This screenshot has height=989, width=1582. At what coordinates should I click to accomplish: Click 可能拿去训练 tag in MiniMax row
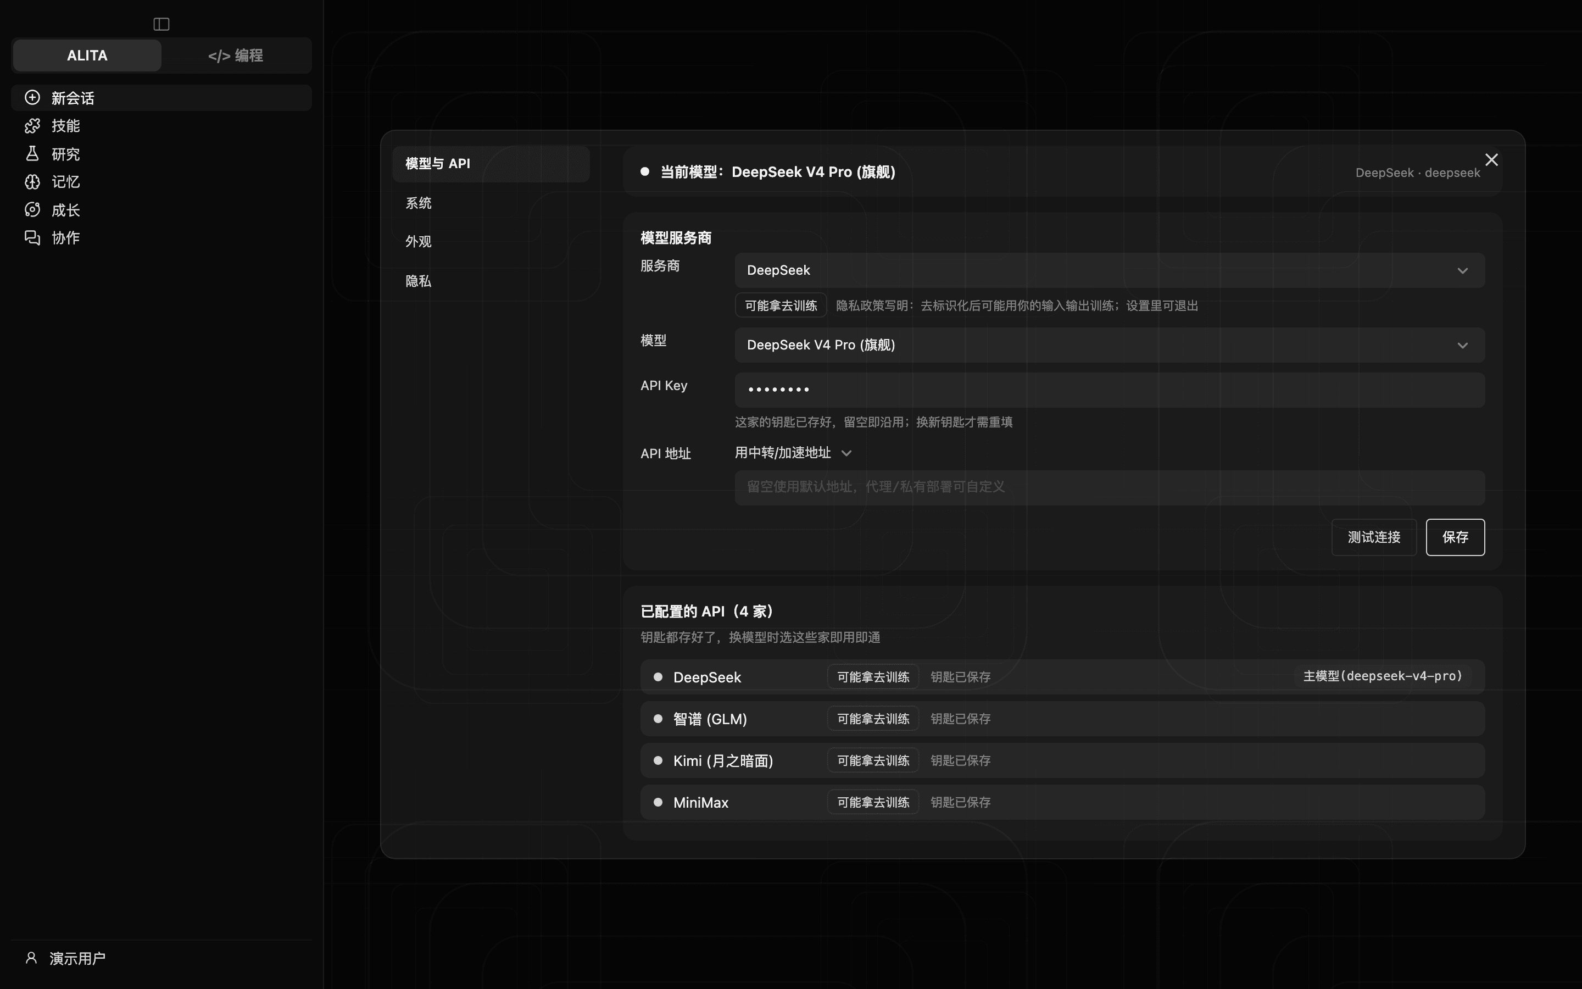tap(873, 802)
